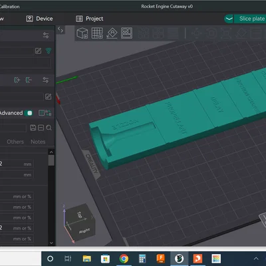Open Calculator from taskbar
This screenshot has height=266, width=266.
click(142, 259)
